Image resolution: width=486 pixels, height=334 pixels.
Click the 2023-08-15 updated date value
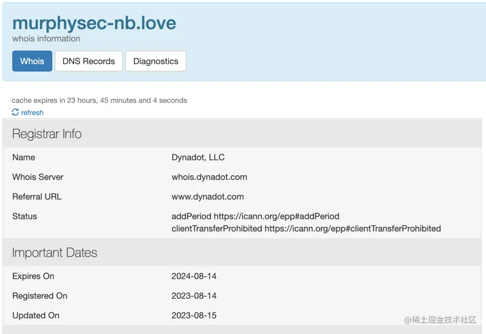click(194, 316)
